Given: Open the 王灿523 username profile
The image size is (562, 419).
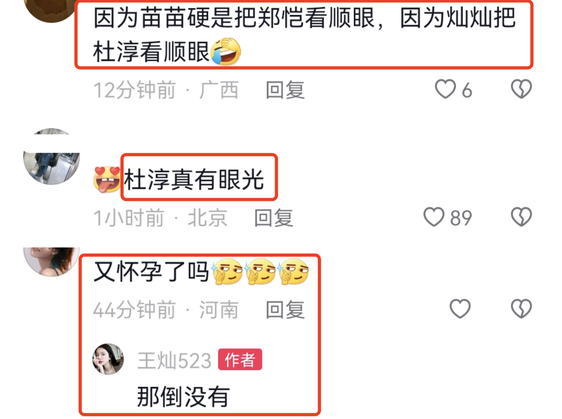Looking at the screenshot, I should (174, 361).
